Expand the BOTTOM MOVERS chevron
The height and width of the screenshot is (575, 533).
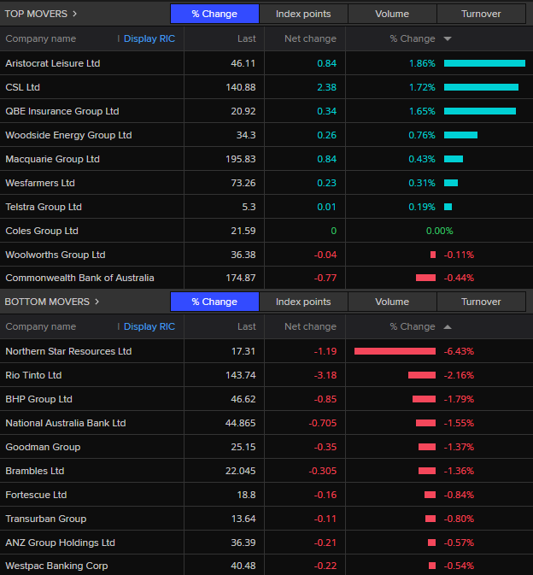[x=97, y=302]
